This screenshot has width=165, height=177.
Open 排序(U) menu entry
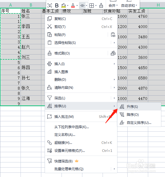(81, 106)
